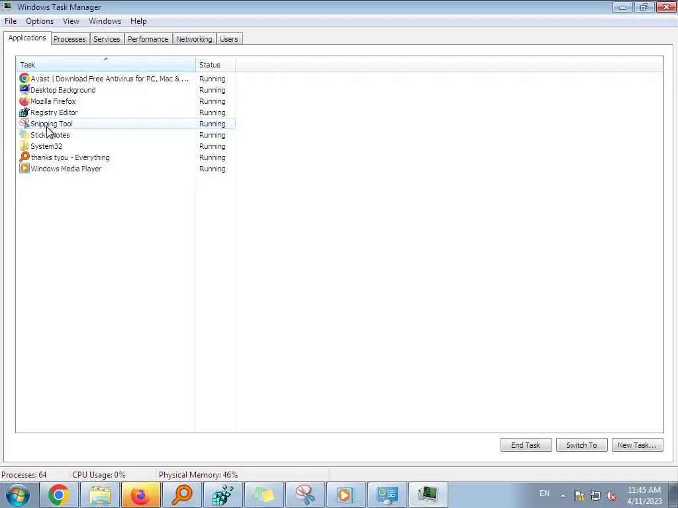Switch to the Services tab
The image size is (678, 508).
click(107, 39)
